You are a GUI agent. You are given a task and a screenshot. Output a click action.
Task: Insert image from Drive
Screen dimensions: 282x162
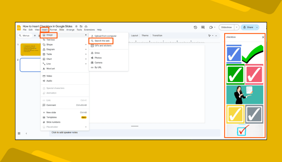(x=109, y=53)
